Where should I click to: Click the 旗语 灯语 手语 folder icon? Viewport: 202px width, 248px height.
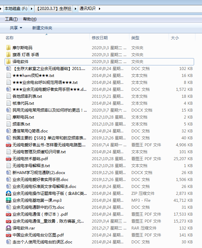[x=8, y=54]
